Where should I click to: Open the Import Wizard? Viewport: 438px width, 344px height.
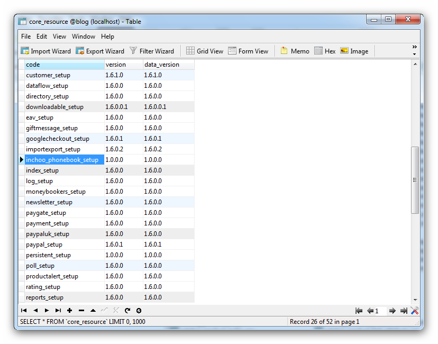[x=45, y=51]
